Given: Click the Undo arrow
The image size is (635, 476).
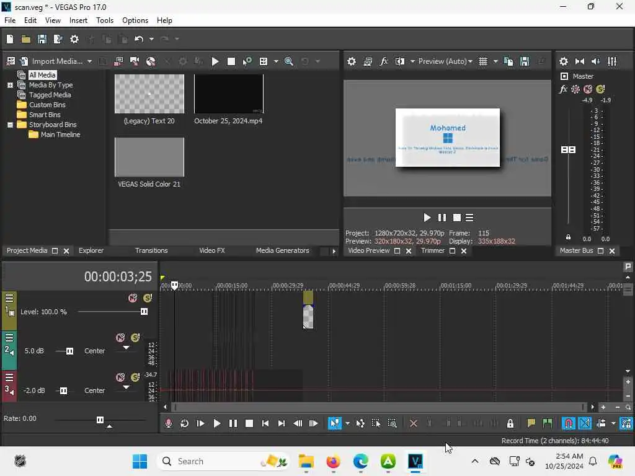Looking at the screenshot, I should (139, 39).
